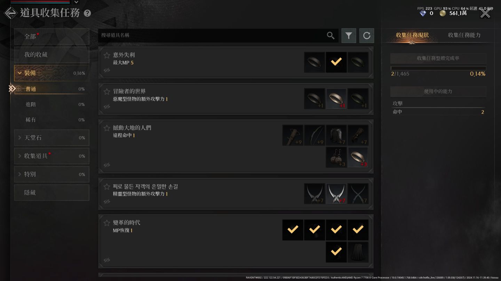
Task: Toggle hide eye on 冒險者的世界 entry
Action: 107,107
